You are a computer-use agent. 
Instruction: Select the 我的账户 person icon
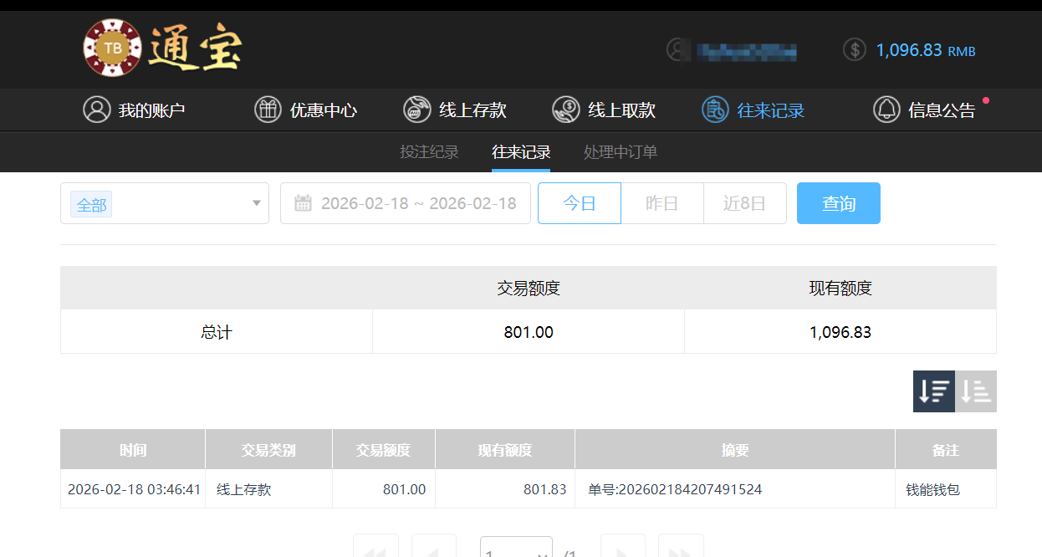click(x=96, y=109)
